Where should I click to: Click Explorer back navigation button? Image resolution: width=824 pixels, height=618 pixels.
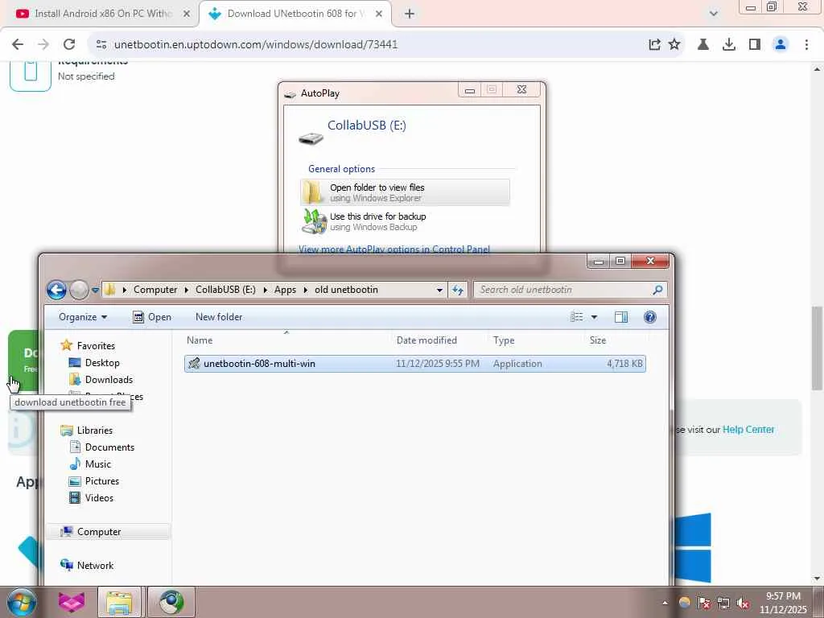(x=56, y=290)
